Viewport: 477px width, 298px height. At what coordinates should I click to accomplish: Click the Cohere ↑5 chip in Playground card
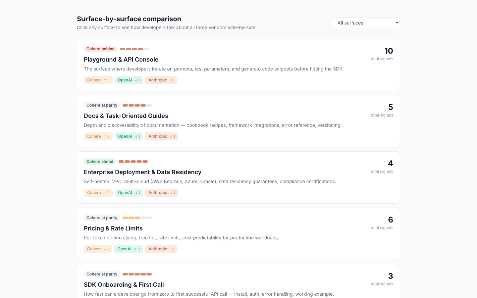click(x=98, y=80)
